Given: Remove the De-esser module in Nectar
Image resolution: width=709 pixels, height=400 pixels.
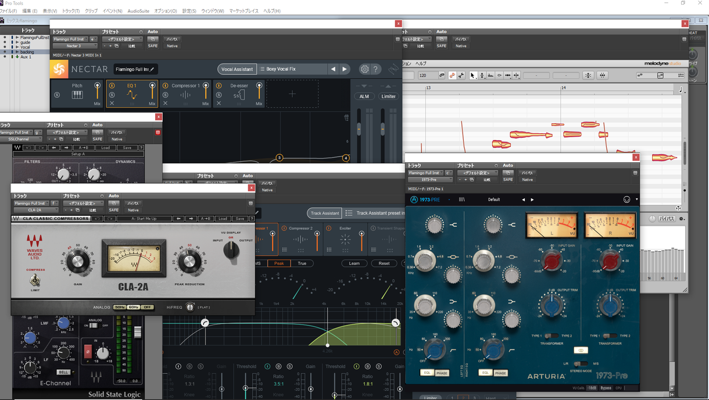Looking at the screenshot, I should coord(219,103).
